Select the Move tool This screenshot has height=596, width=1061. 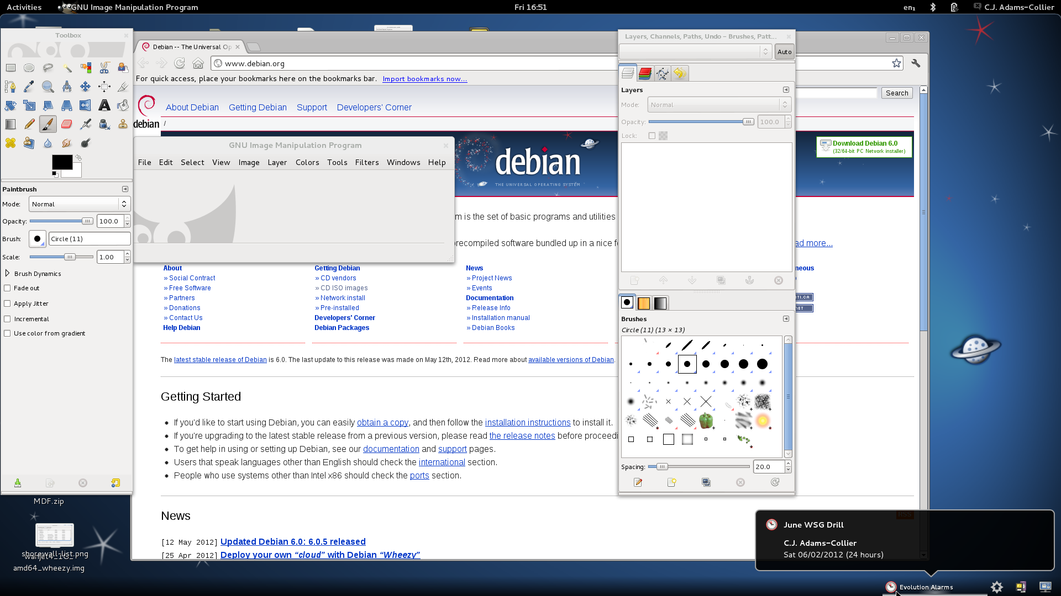point(86,87)
